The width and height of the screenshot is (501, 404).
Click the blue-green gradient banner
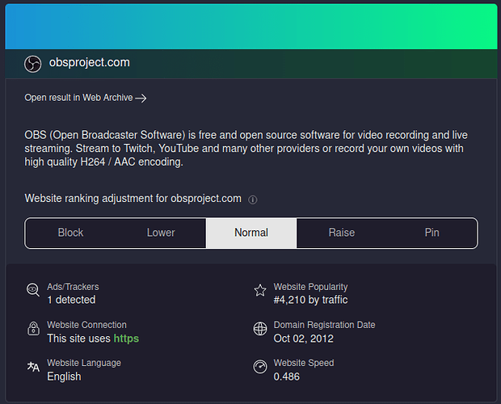[x=251, y=27]
